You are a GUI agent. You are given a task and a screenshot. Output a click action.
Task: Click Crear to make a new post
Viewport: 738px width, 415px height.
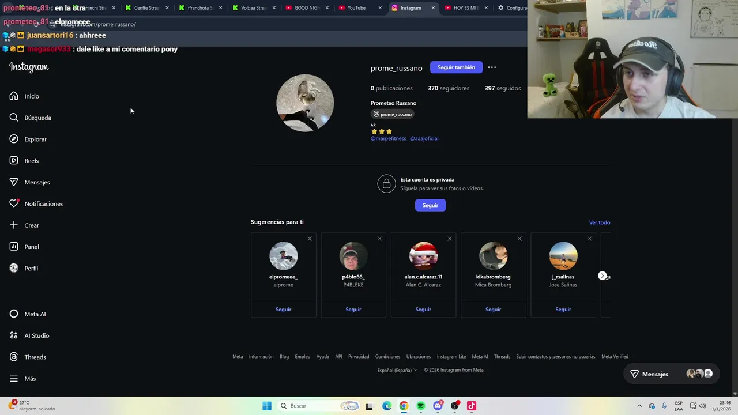(24, 225)
